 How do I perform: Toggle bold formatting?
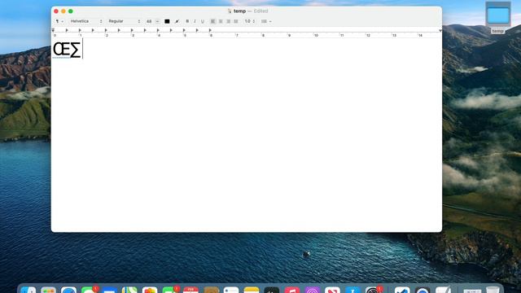coord(187,21)
